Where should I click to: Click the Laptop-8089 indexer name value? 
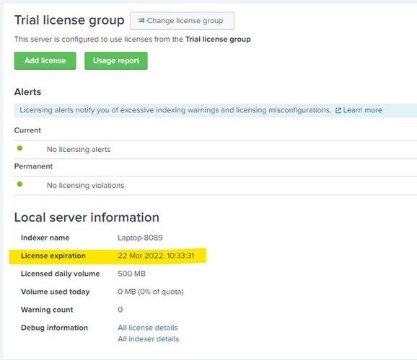tap(140, 238)
